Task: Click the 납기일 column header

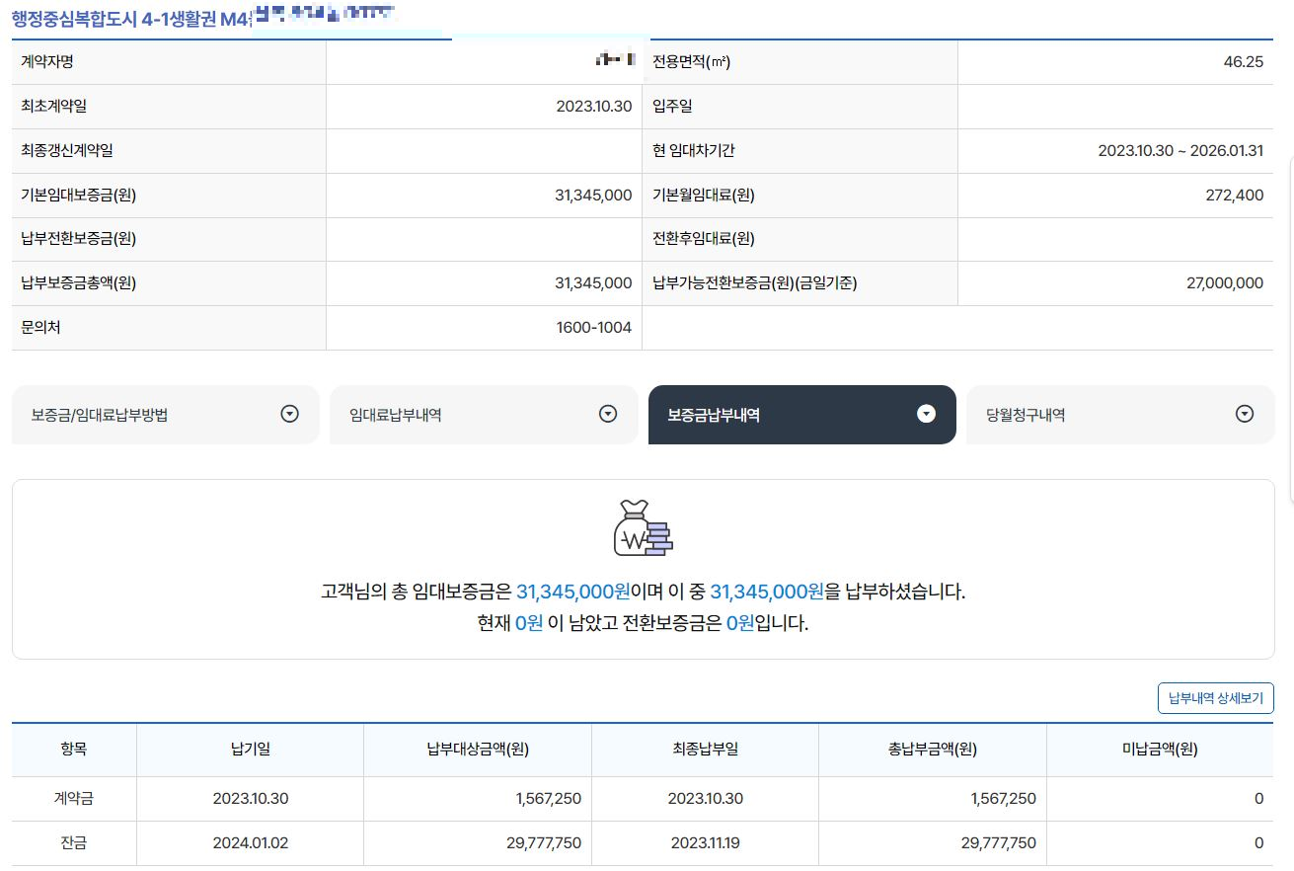Action: [250, 750]
